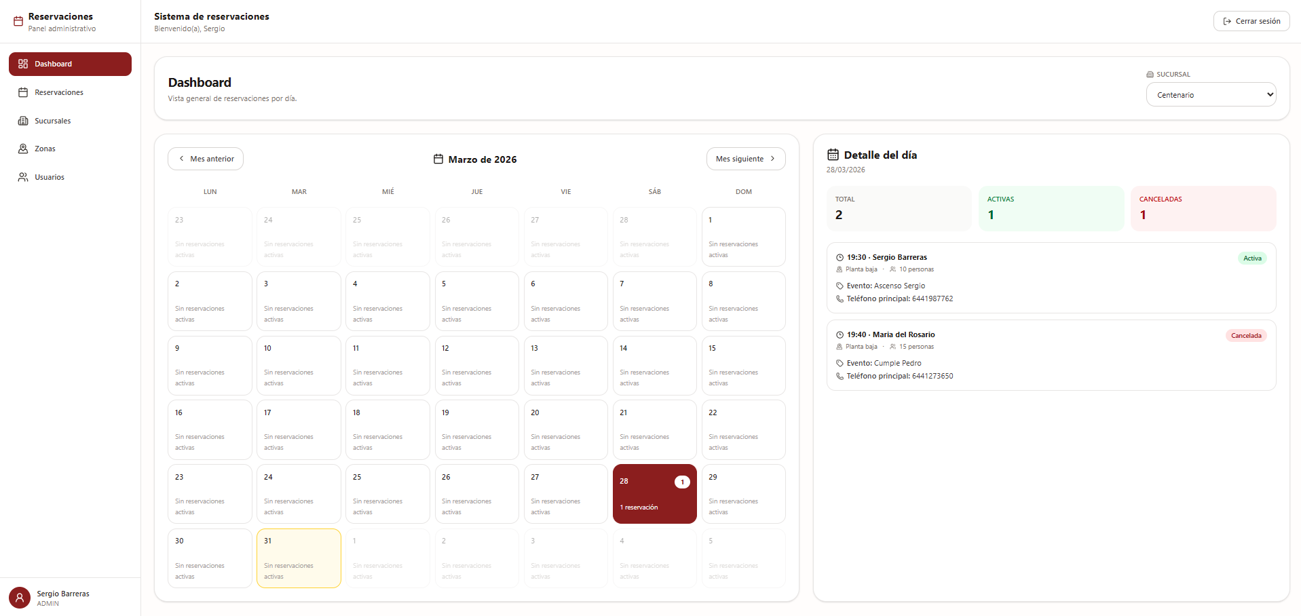Click the reservation count badge on day 28

click(682, 482)
